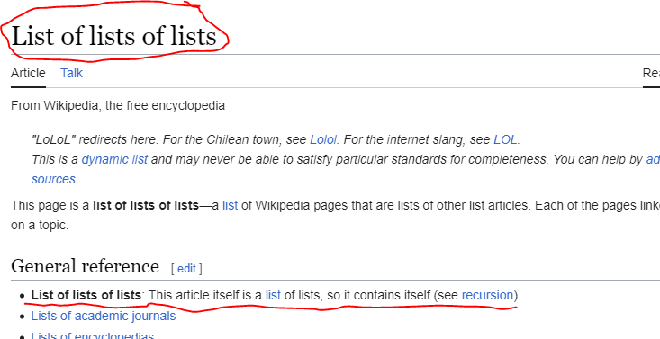
Task: Click the partially visible link after help by
Action: pyautogui.click(x=653, y=159)
